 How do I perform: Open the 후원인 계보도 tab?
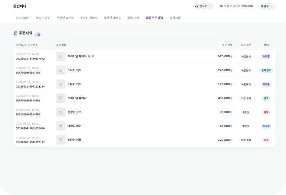tap(112, 18)
